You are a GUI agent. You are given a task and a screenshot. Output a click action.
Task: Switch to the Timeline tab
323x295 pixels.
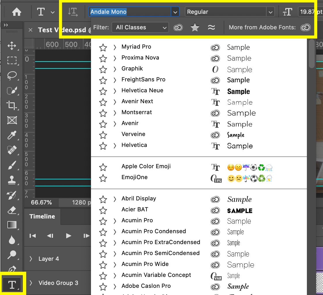[42, 216]
